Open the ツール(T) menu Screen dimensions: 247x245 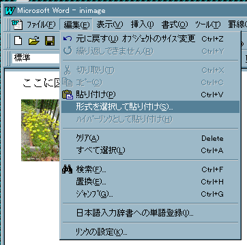point(208,24)
